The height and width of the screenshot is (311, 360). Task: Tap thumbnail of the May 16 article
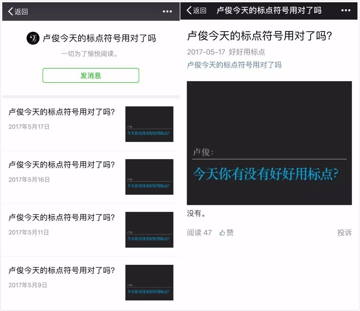point(149,177)
